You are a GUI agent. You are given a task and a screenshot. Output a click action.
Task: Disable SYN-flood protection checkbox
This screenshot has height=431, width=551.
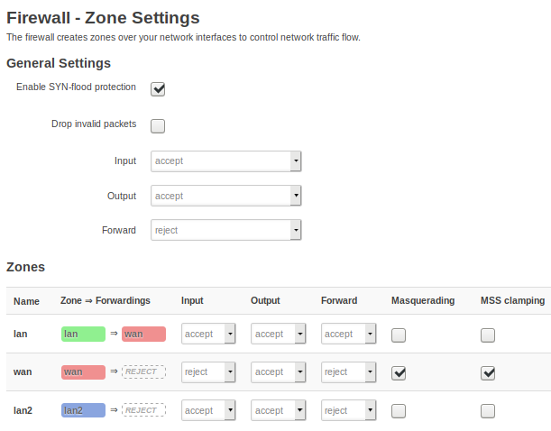[158, 89]
